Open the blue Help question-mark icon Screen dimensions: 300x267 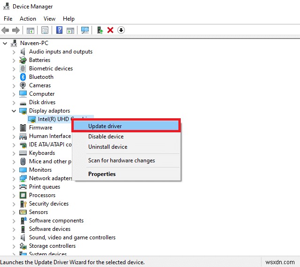tap(59, 30)
